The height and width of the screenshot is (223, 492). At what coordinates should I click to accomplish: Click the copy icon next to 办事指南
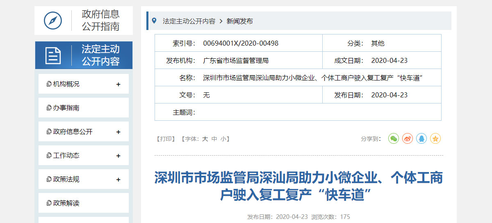(49, 108)
